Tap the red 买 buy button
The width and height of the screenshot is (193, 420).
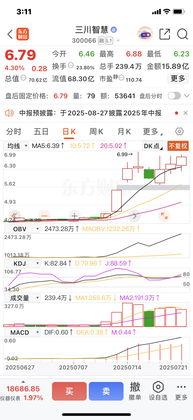coord(69,391)
